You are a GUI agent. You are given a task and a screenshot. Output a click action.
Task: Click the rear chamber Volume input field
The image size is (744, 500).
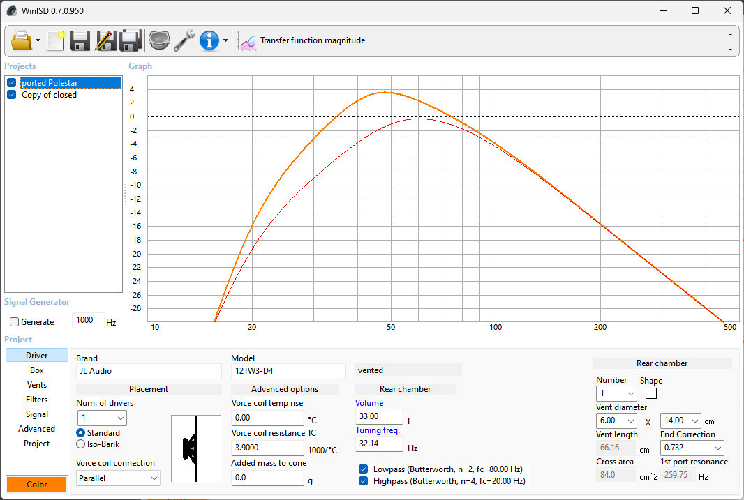[379, 416]
